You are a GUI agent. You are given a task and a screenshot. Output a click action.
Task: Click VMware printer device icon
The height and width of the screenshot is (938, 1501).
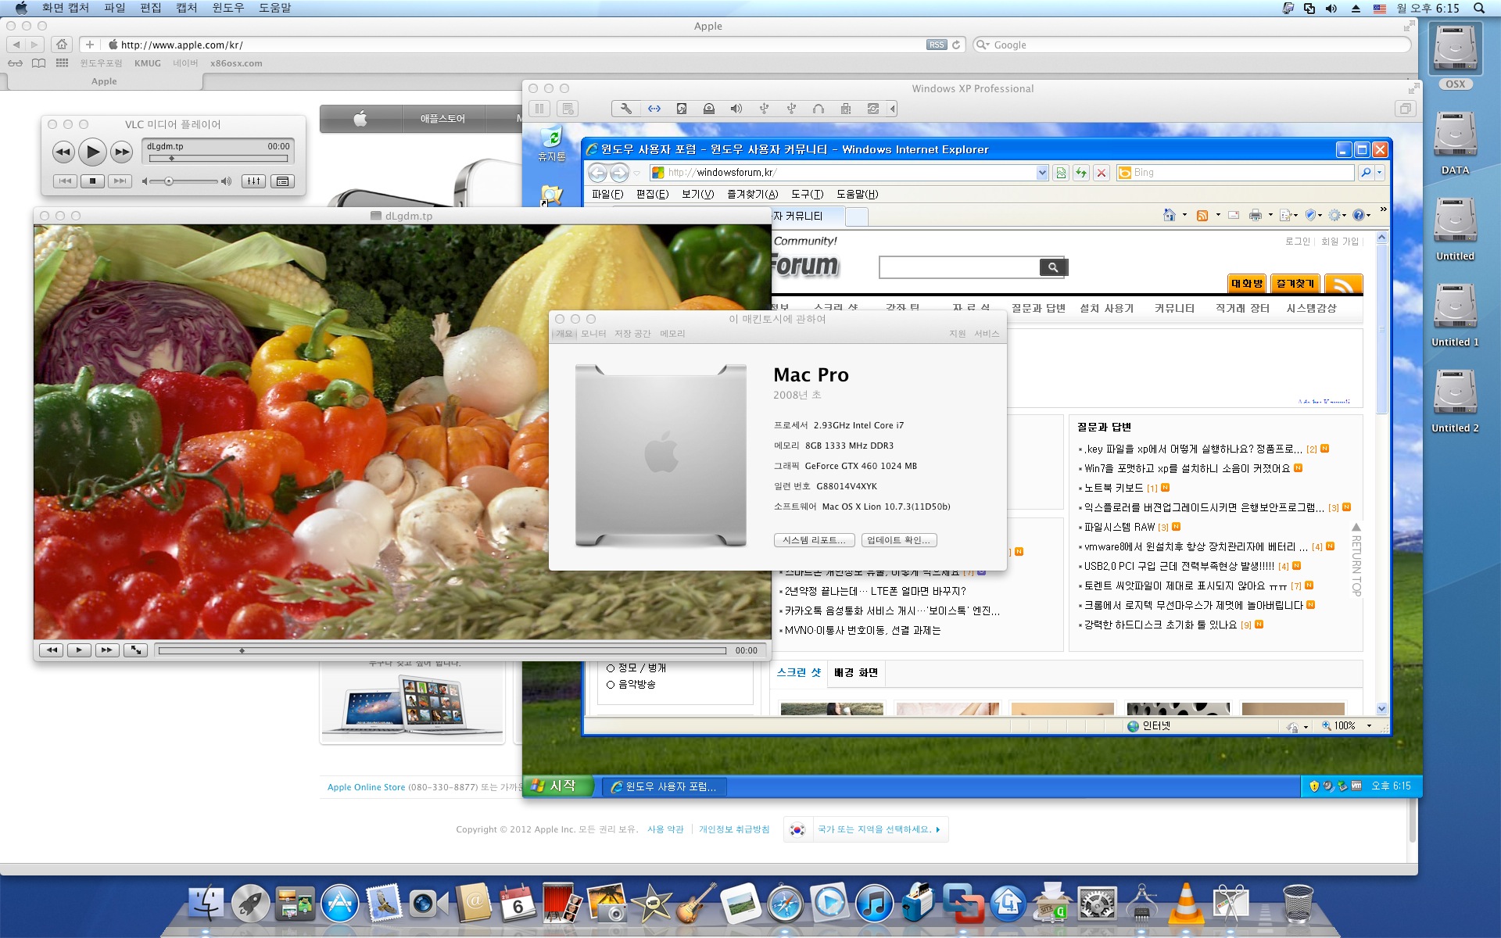846,109
